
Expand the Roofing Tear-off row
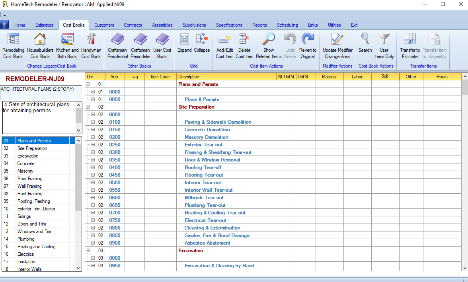pyautogui.click(x=93, y=167)
